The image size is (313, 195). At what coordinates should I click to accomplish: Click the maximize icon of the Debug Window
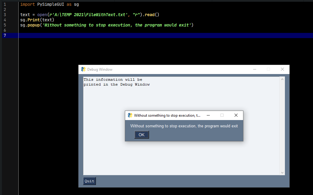pyautogui.click(x=268, y=69)
